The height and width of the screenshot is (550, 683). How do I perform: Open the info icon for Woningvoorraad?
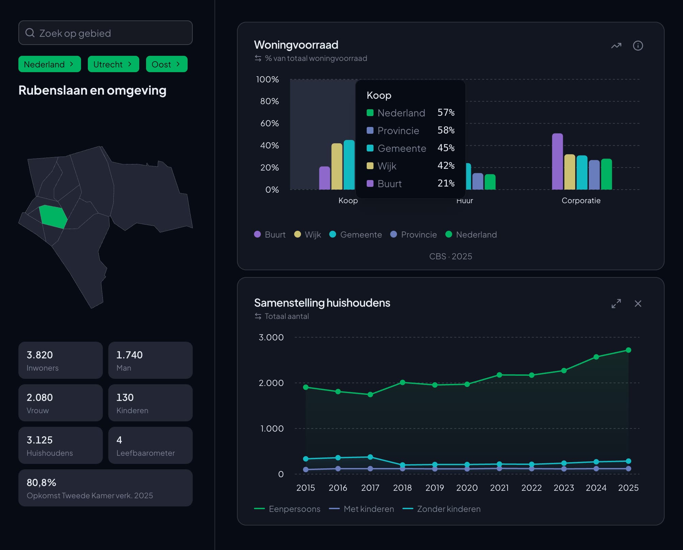638,46
